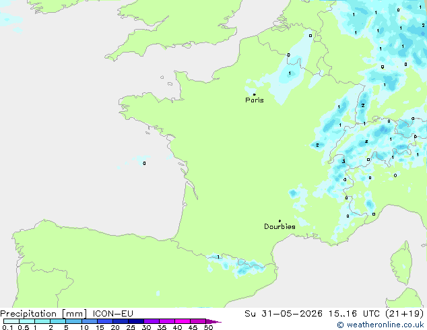Click the '0' value in the Bay of Biscay
The width and height of the screenshot is (427, 330).
[x=144, y=164]
